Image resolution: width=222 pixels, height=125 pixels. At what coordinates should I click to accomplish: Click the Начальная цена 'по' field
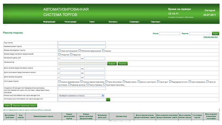(x=94, y=59)
